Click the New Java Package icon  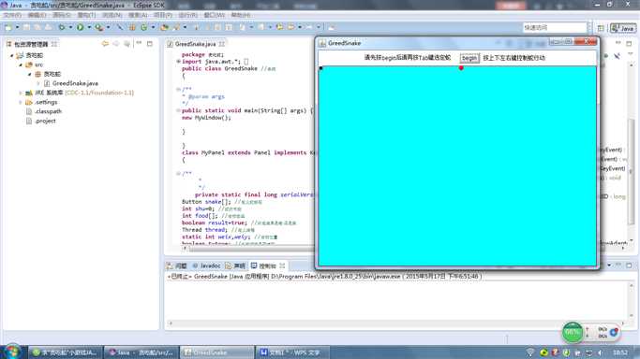pos(132,27)
